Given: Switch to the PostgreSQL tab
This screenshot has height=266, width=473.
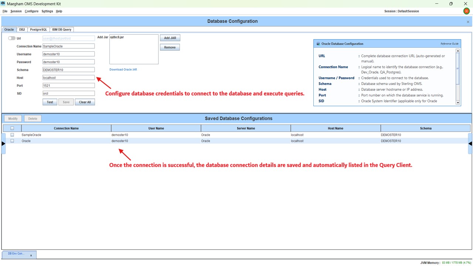Looking at the screenshot, I should point(38,30).
